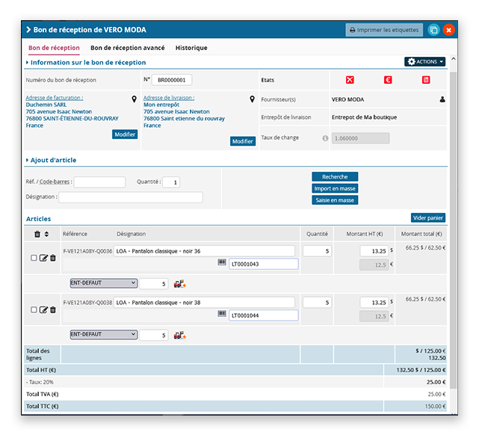This screenshot has width=479, height=435.
Task: Click Modifier under billing address
Action: click(125, 135)
